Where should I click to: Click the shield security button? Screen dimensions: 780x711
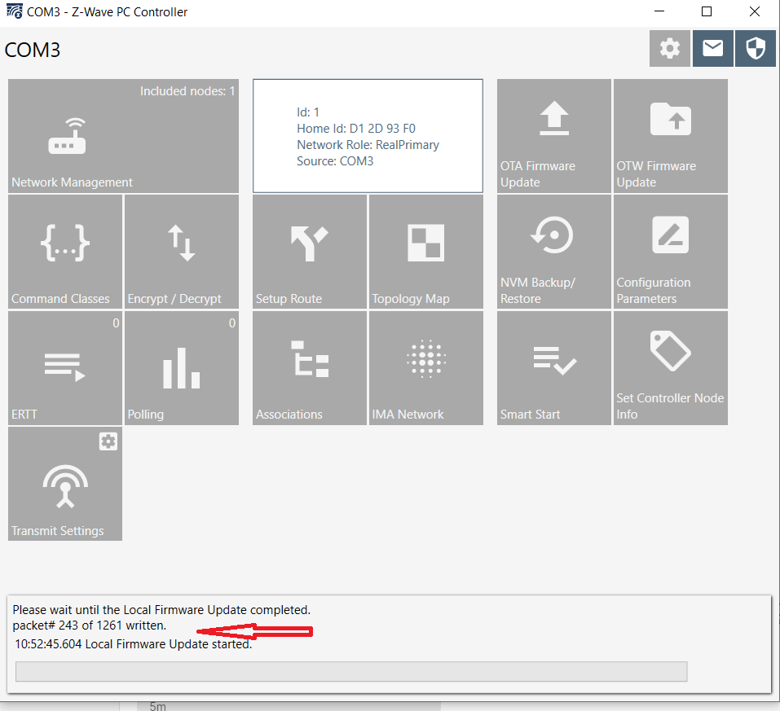point(756,48)
